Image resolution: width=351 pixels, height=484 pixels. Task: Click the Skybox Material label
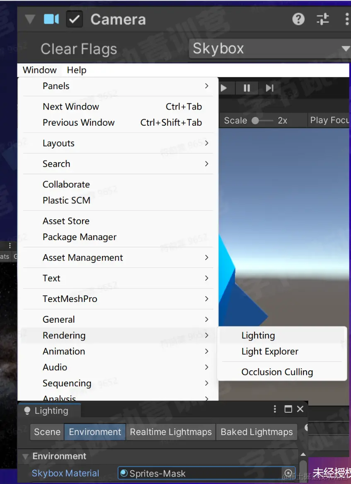click(65, 473)
